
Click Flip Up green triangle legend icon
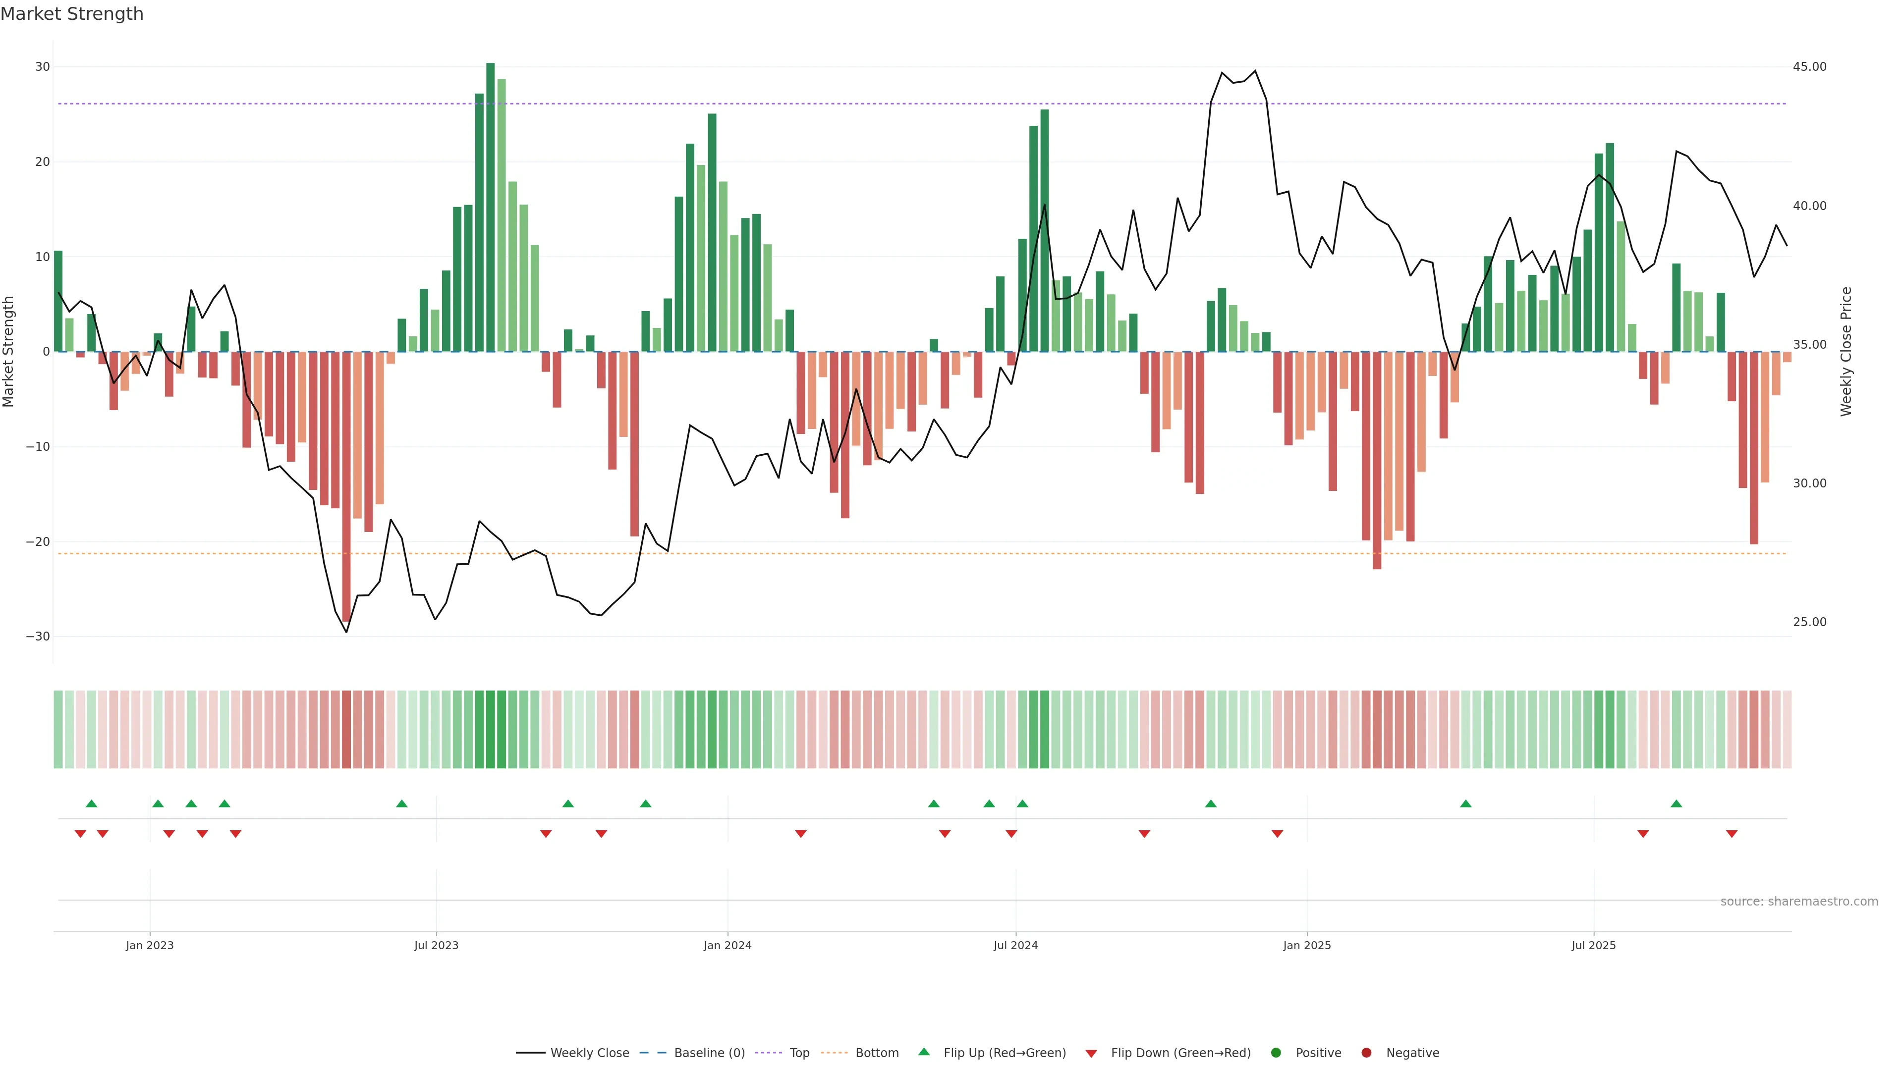coord(923,1052)
